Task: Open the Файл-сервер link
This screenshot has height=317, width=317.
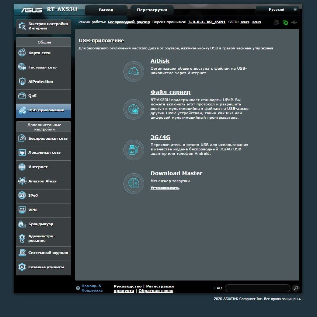Action: 170,92
